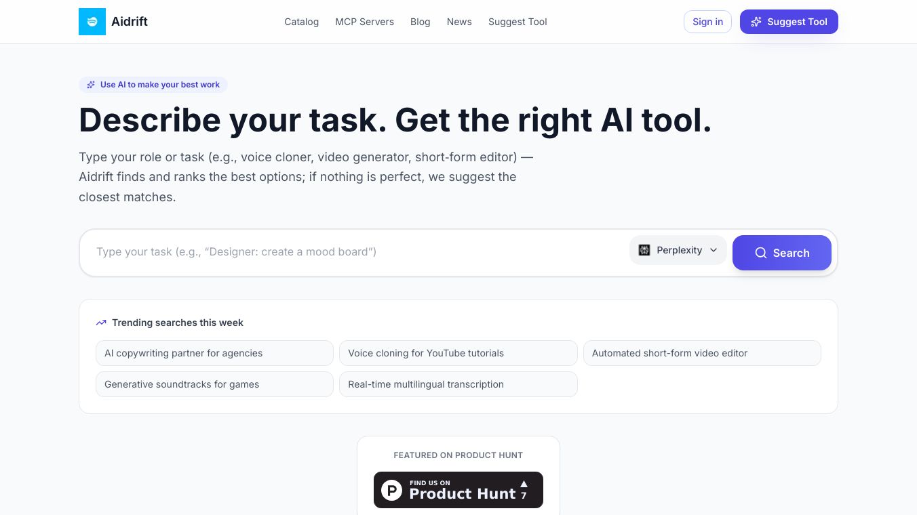Click the sparkle icon in Suggest Tool button

pos(756,22)
